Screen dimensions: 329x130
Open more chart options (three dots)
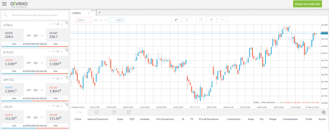(222, 20)
